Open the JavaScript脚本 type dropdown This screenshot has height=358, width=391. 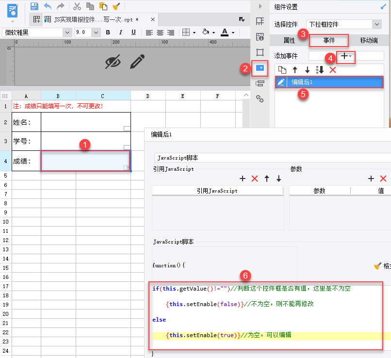coord(273,158)
